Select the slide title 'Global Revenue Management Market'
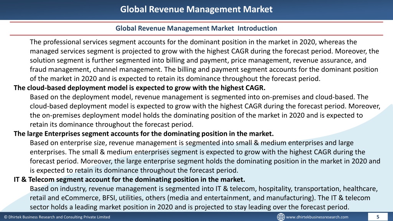Image resolution: width=393 pixels, height=221 pixels. pos(196,9)
